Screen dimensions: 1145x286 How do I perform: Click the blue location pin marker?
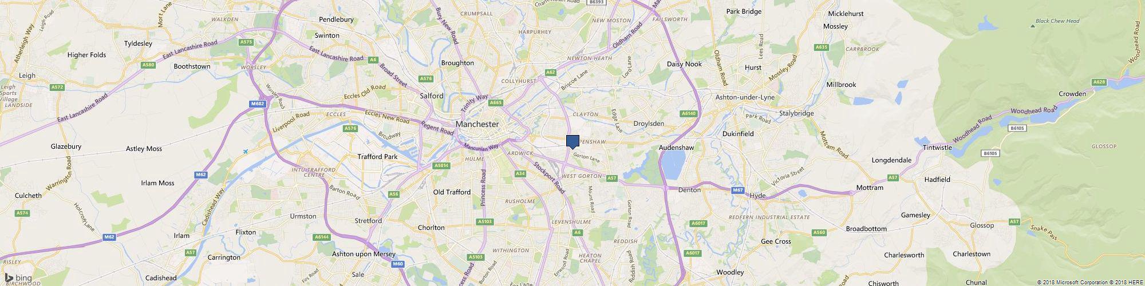(x=572, y=142)
